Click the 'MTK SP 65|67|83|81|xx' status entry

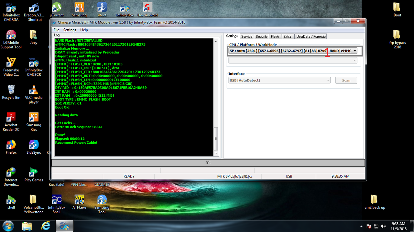click(x=234, y=176)
